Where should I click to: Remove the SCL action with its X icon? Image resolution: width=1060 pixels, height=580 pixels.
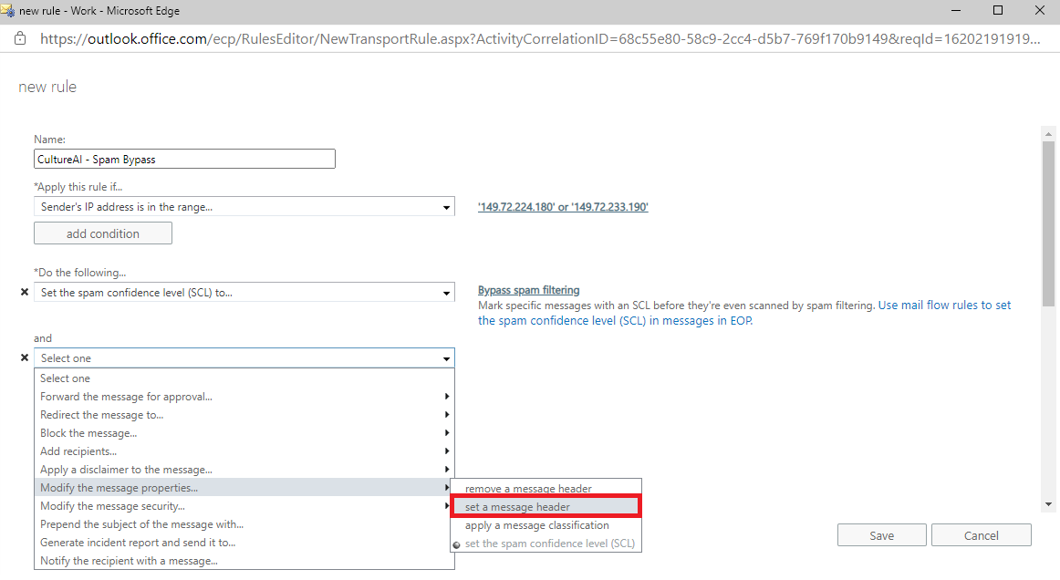(x=25, y=292)
